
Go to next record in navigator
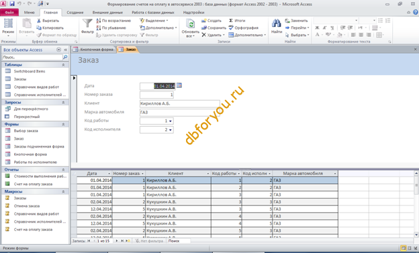(x=117, y=241)
